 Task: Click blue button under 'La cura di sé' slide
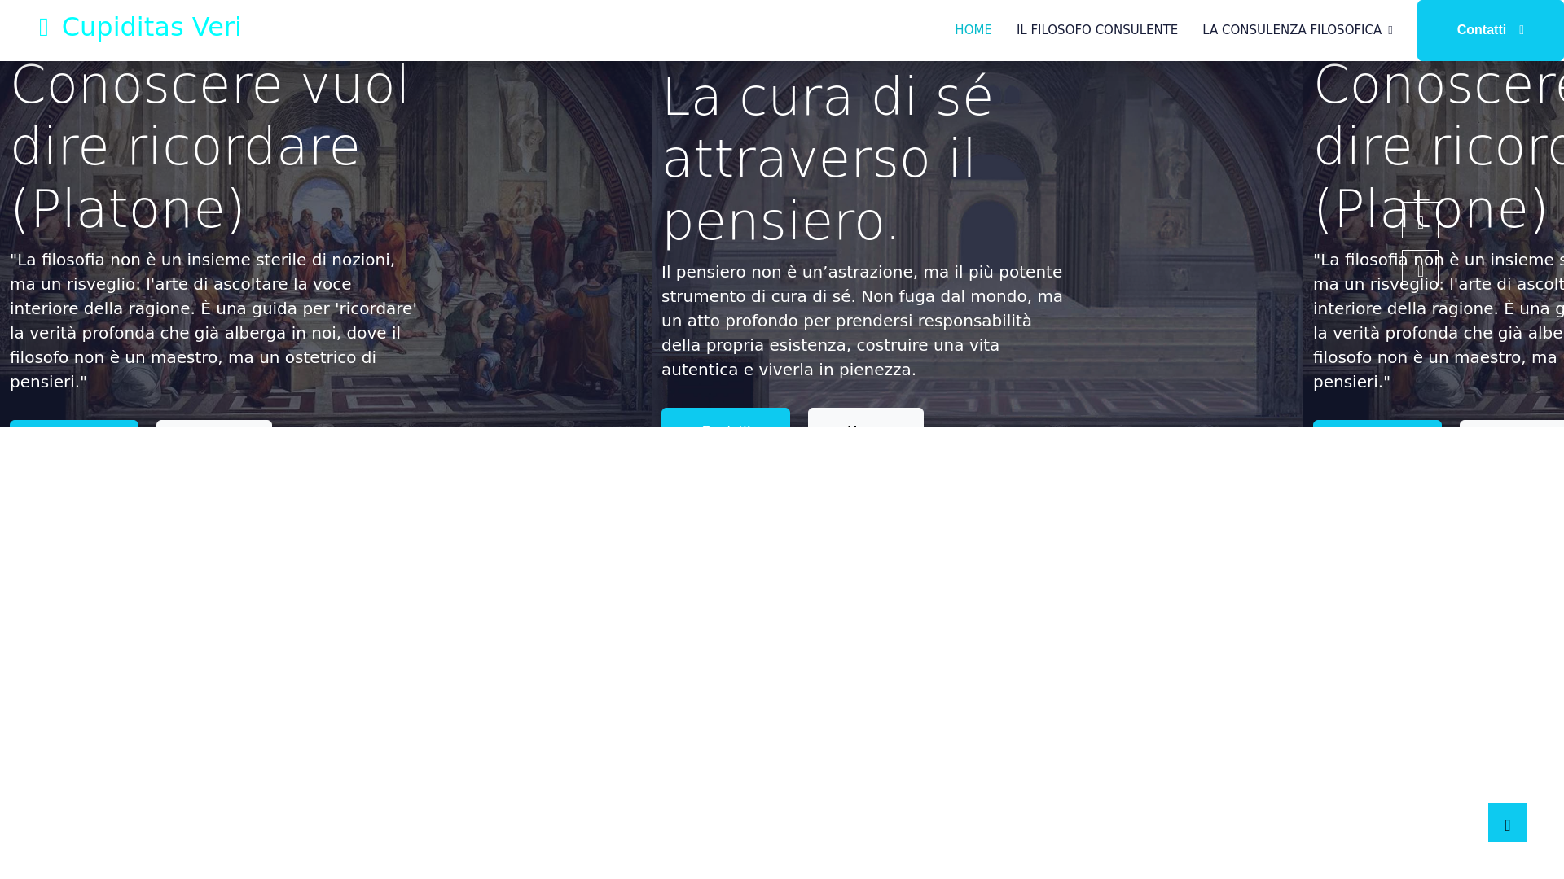pyautogui.click(x=725, y=418)
